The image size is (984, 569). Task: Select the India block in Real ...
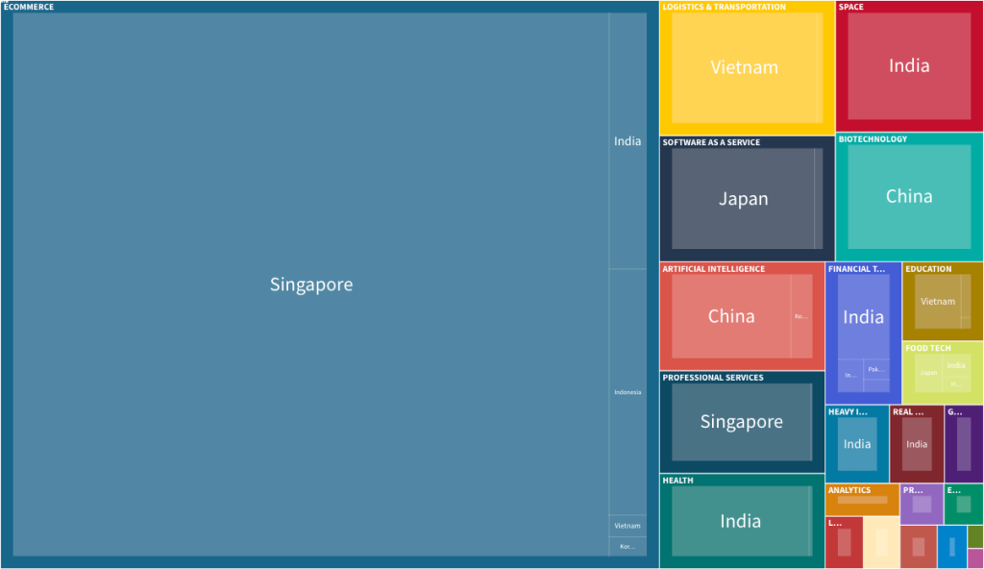click(917, 444)
